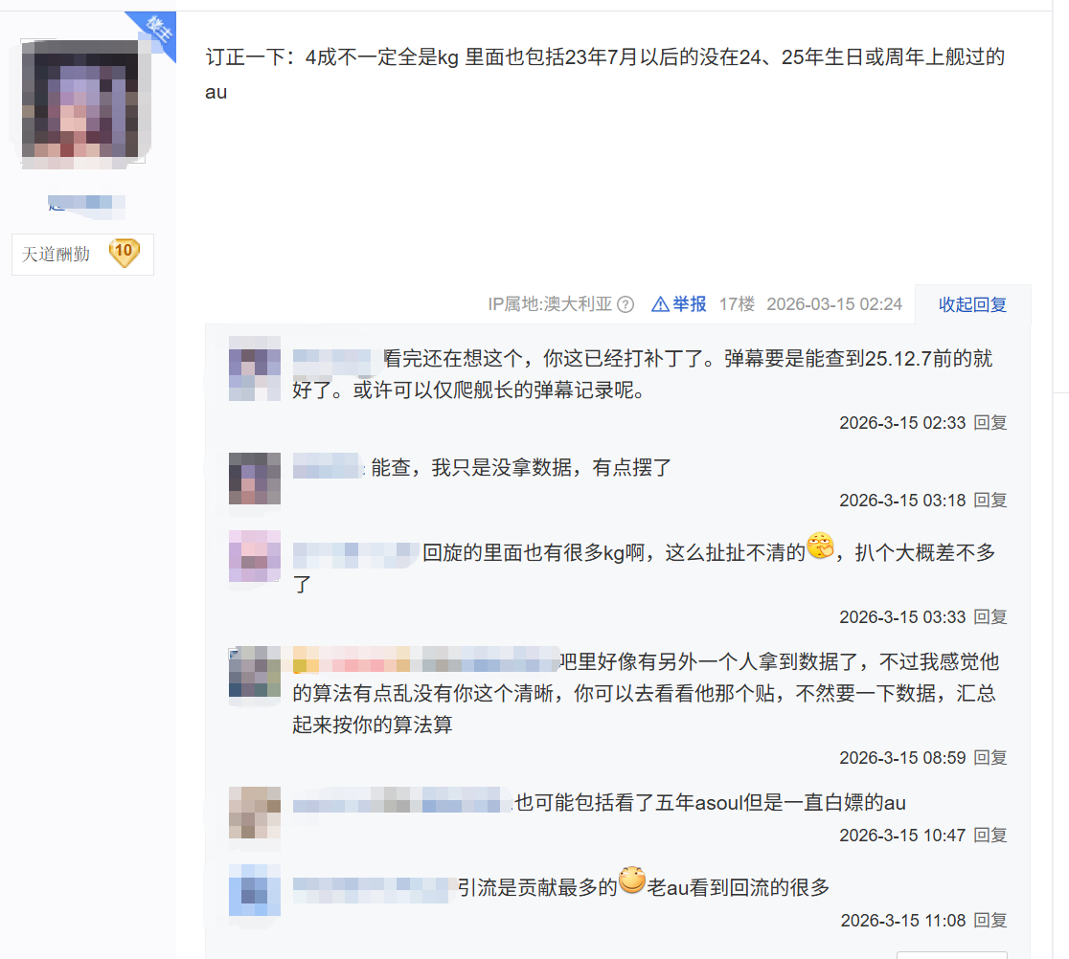Open avatar of the 02:33 commenter
The image size is (1069, 959).
coord(254,368)
